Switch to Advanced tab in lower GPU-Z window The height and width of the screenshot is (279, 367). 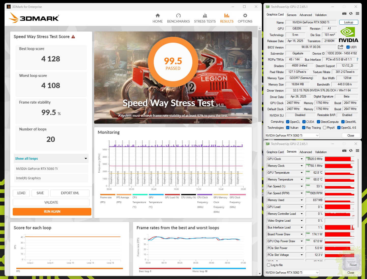click(306, 152)
